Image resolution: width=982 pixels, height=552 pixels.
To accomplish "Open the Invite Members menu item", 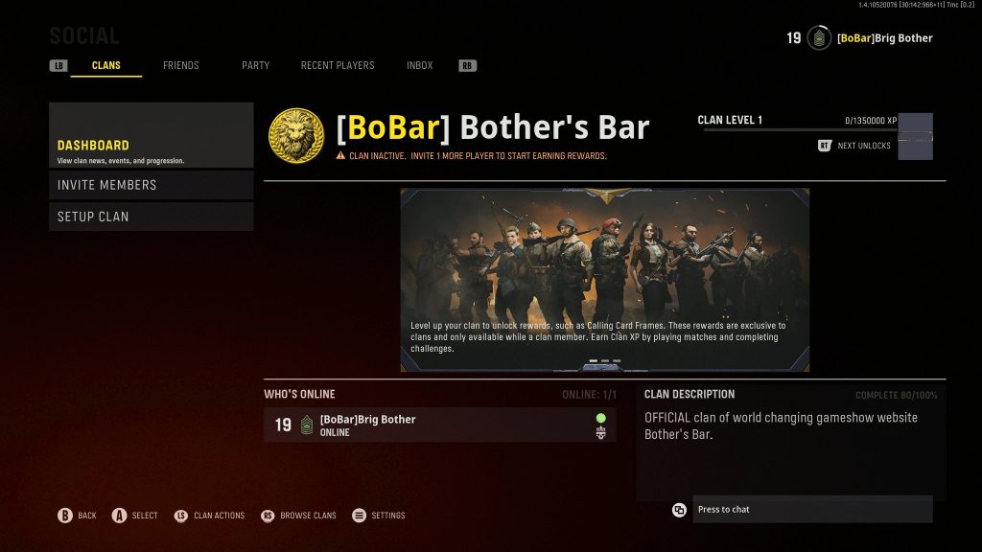I will [x=152, y=185].
